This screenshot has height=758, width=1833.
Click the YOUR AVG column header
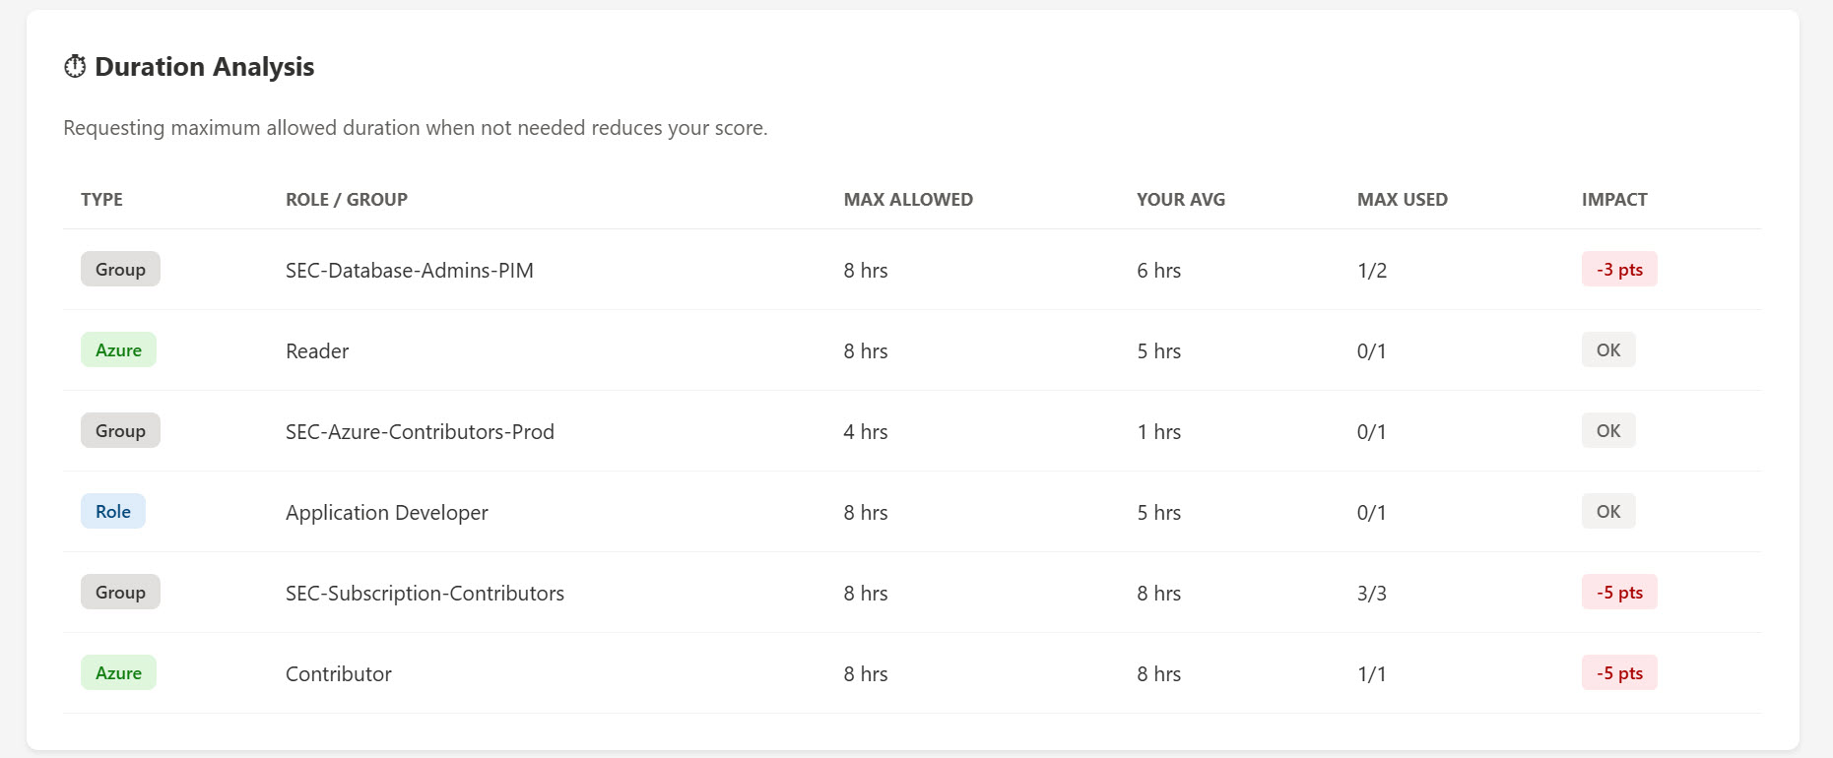point(1181,200)
